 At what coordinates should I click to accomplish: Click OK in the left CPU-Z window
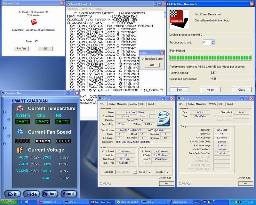tap(167, 184)
